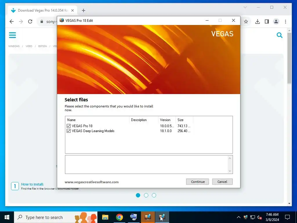Click the website search magnifier icon

(x=280, y=35)
